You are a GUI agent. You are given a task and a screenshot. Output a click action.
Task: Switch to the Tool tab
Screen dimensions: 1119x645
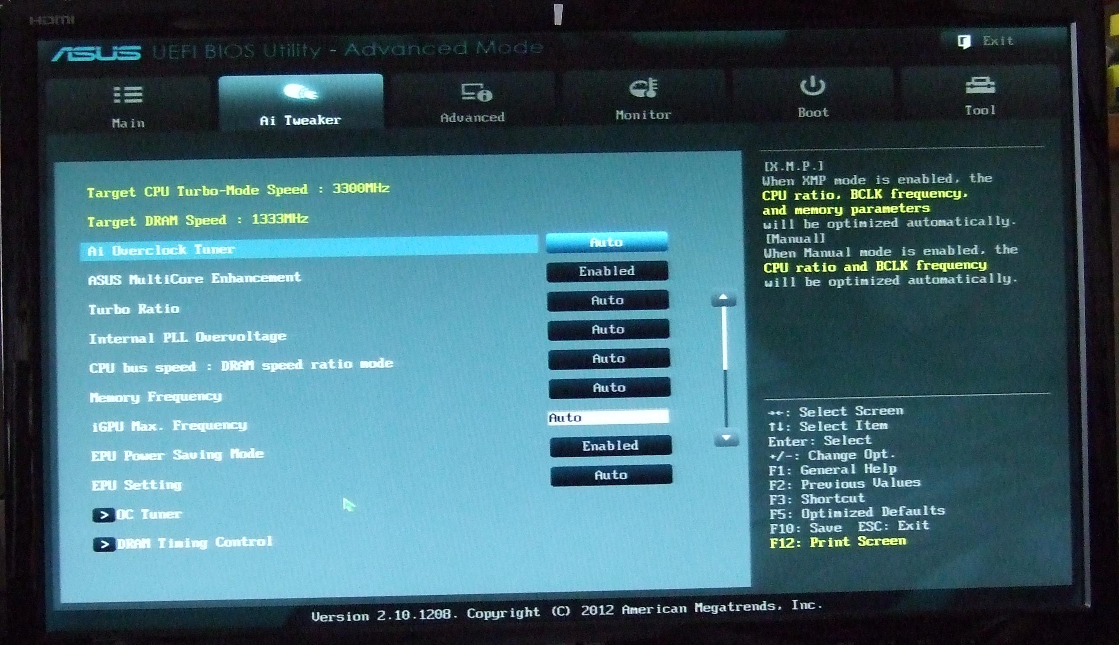click(x=980, y=94)
